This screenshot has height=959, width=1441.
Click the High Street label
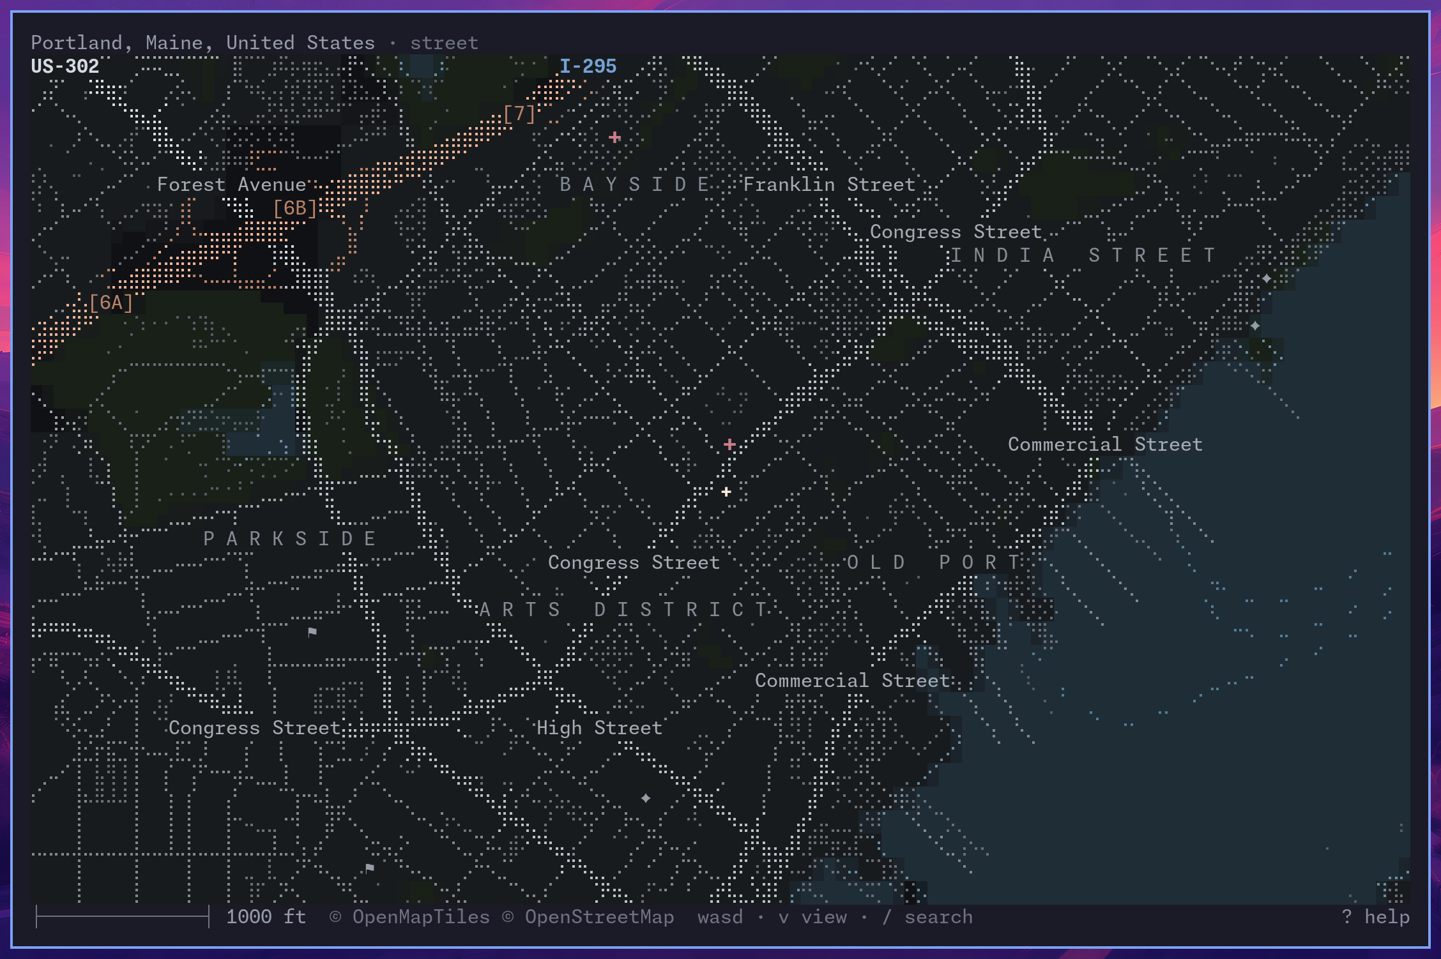[599, 728]
